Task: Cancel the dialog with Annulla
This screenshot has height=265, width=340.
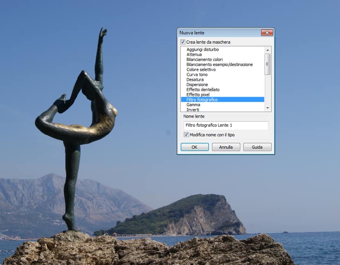Action: 226,147
